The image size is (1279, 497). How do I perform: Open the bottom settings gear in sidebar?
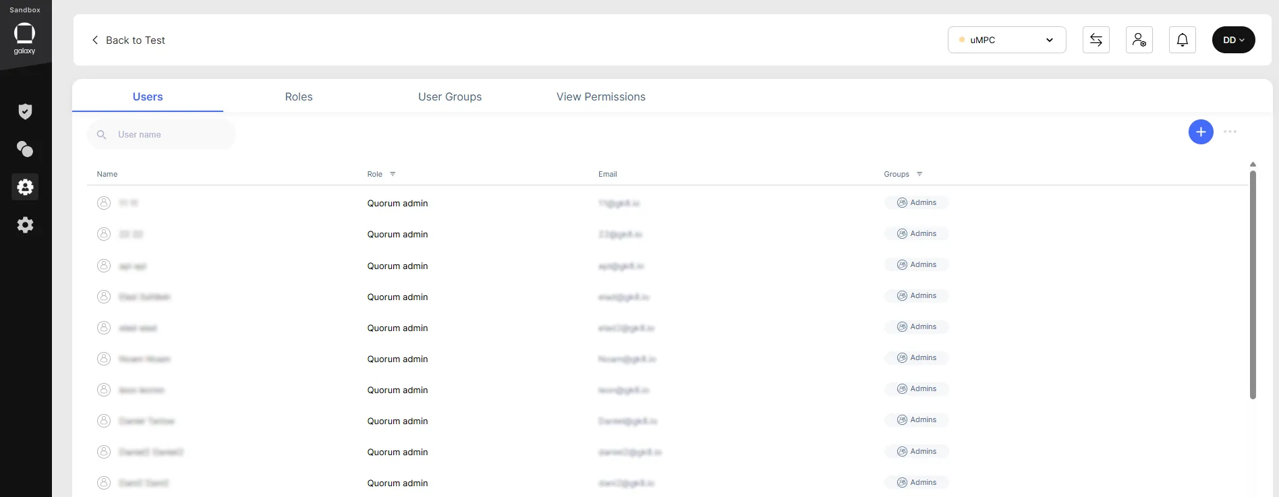pos(25,225)
